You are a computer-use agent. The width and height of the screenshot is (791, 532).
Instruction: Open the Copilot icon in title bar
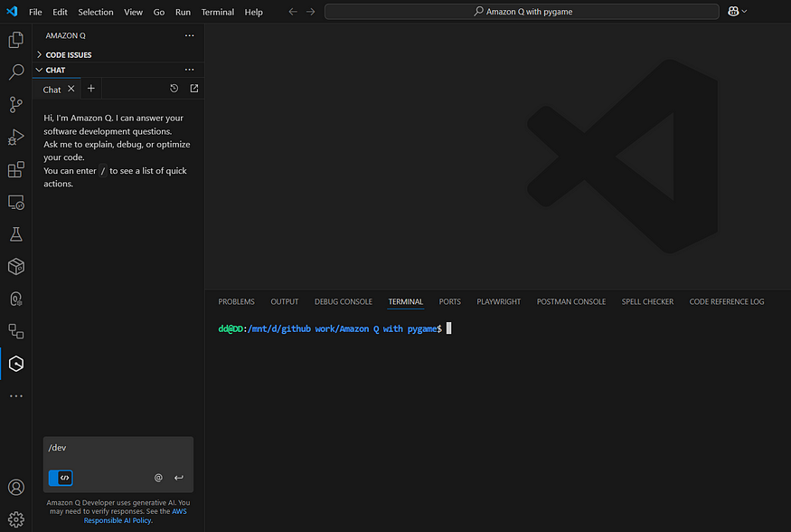(x=733, y=11)
